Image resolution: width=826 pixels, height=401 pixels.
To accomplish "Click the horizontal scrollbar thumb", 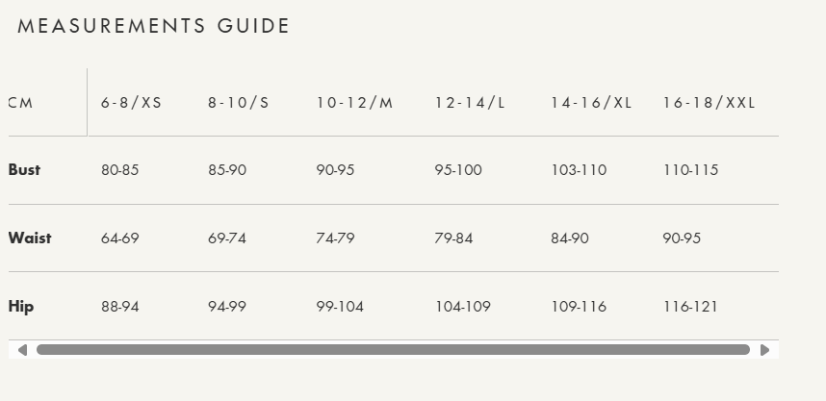I will 393,350.
